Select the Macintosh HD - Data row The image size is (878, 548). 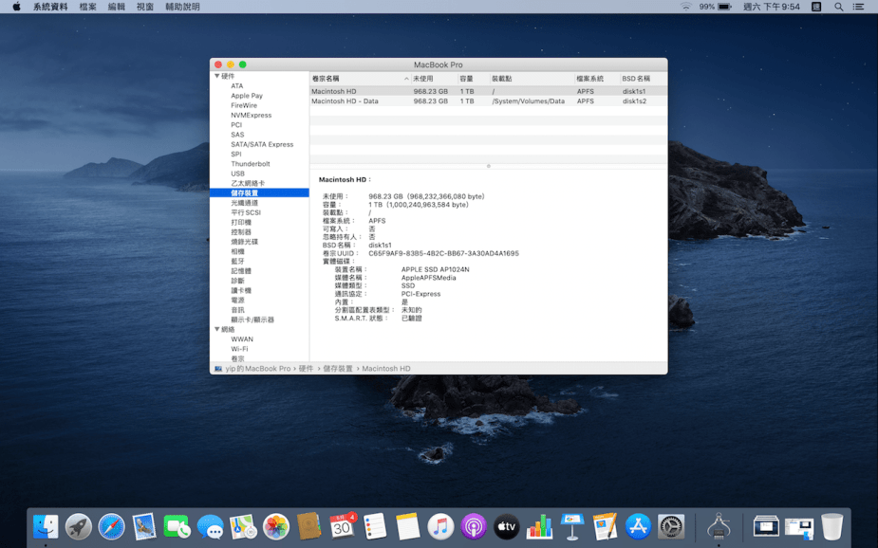coord(345,101)
